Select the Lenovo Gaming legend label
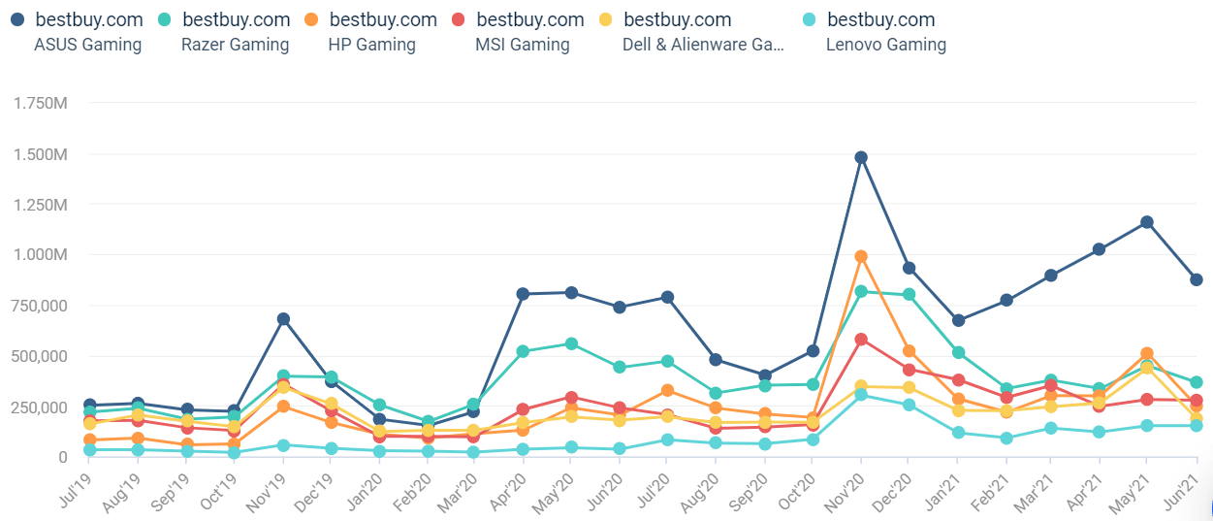Screen dimensions: 1213x521 click(886, 45)
